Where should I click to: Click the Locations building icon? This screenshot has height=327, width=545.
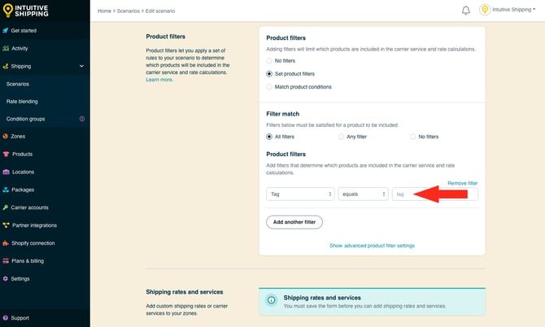[7, 172]
